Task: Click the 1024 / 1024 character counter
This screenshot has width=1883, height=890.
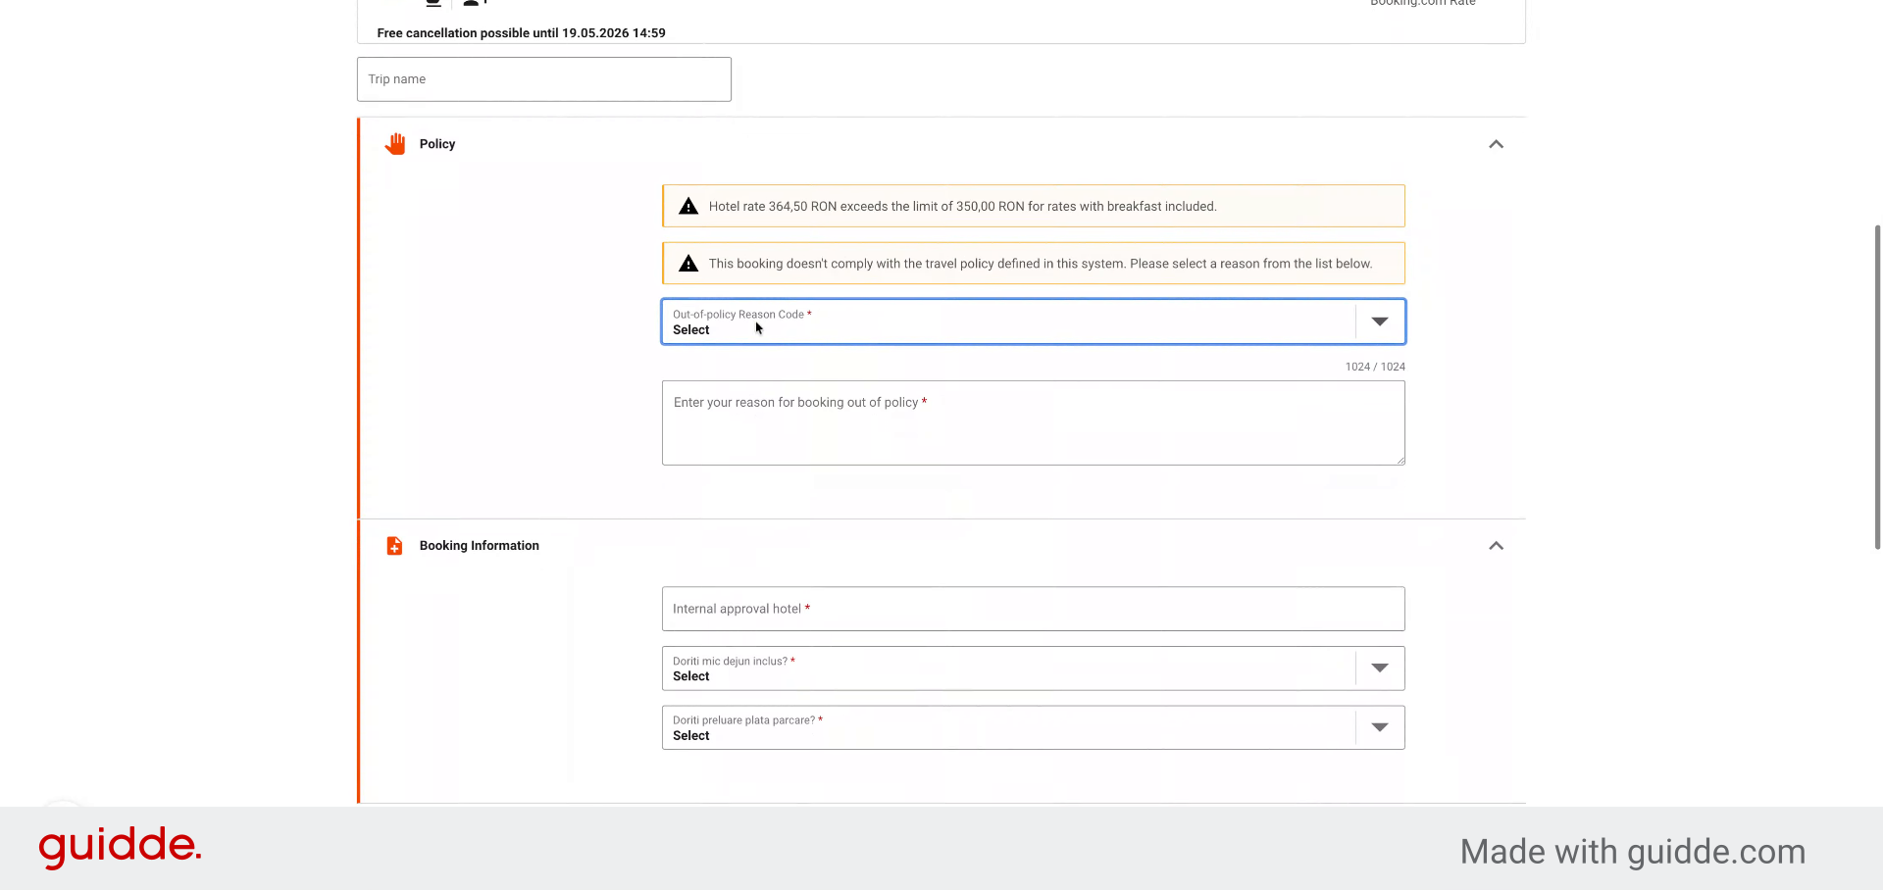Action: [x=1375, y=367]
